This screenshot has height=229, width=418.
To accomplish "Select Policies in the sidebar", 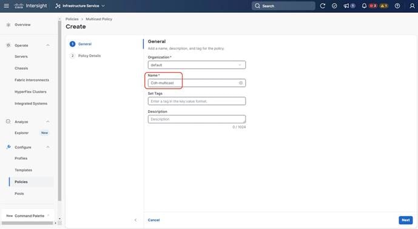I will pos(21,182).
